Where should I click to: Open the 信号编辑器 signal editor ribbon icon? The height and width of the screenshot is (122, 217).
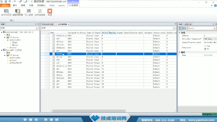(x=40, y=11)
